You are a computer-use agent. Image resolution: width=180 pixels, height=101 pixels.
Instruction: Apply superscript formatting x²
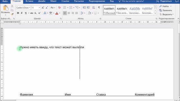click(x=39, y=13)
